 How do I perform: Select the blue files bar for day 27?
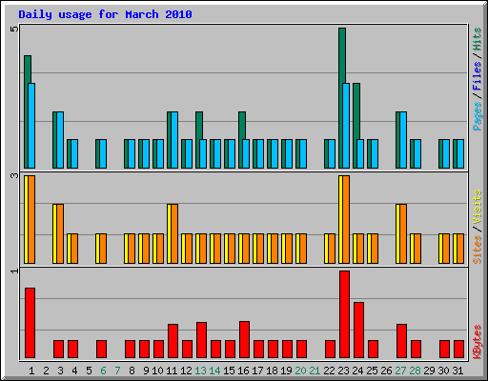click(x=403, y=140)
